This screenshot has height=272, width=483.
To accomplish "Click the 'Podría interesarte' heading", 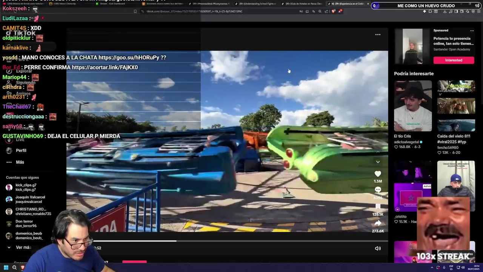I will coord(414,74).
